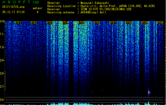Click the HROFFT title text
166x105 pixels.
tap(16, 2)
